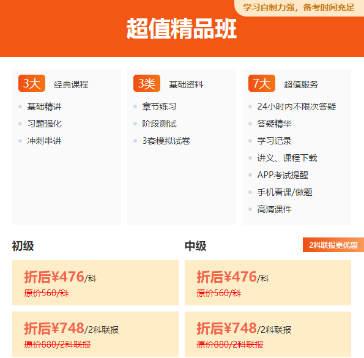Screen dimensions: 364x358
Task: Click the 初级 level heading
Action: [23, 246]
